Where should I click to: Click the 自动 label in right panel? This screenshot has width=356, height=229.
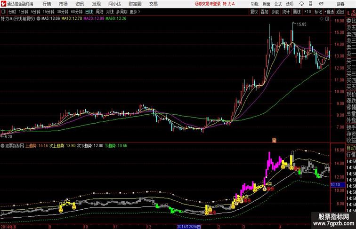click(351, 148)
